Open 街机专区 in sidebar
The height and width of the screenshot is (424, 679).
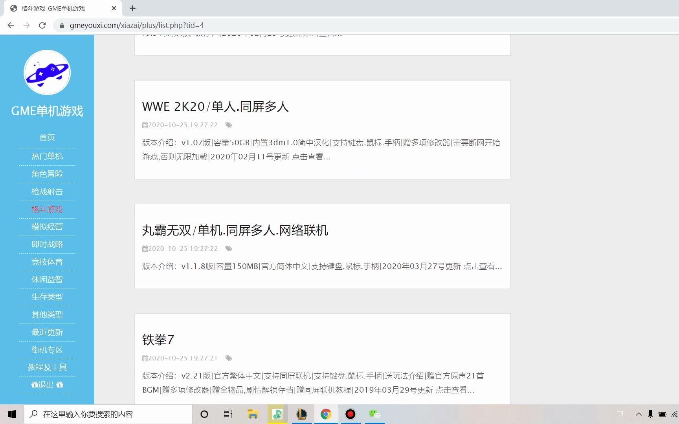coord(47,350)
